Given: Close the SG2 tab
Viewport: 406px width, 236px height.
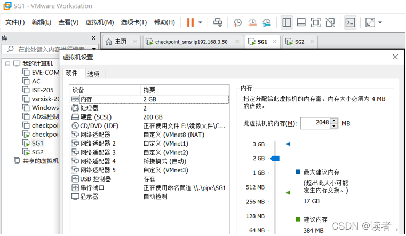Looking at the screenshot, I should 312,42.
